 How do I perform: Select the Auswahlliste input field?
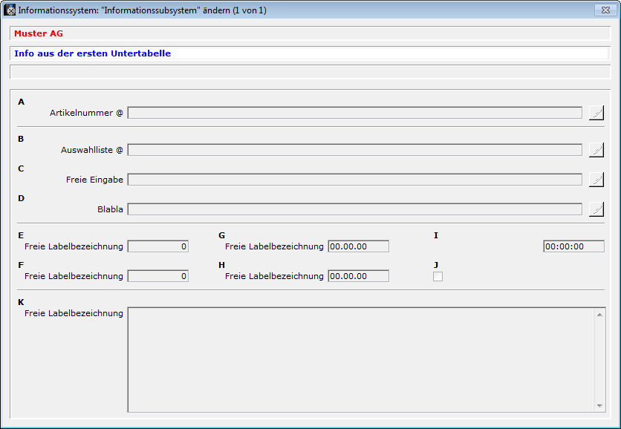tap(354, 150)
